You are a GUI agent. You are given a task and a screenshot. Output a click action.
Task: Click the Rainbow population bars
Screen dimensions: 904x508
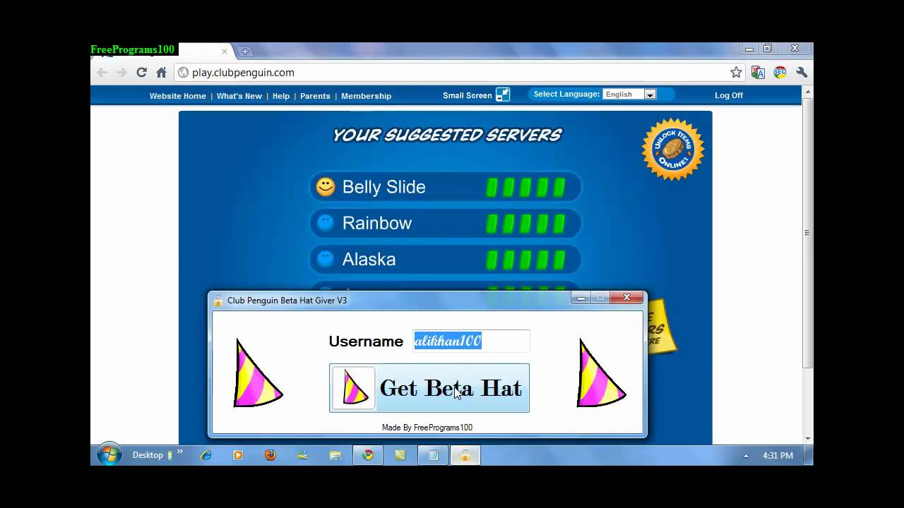click(526, 223)
